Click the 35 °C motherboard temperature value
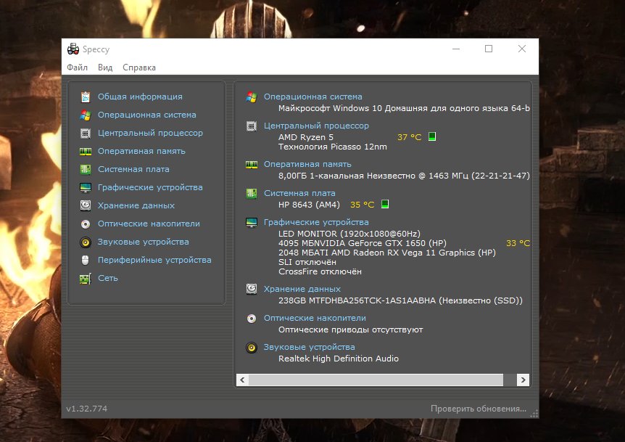Screen dimensions: 625x442 tap(363, 205)
